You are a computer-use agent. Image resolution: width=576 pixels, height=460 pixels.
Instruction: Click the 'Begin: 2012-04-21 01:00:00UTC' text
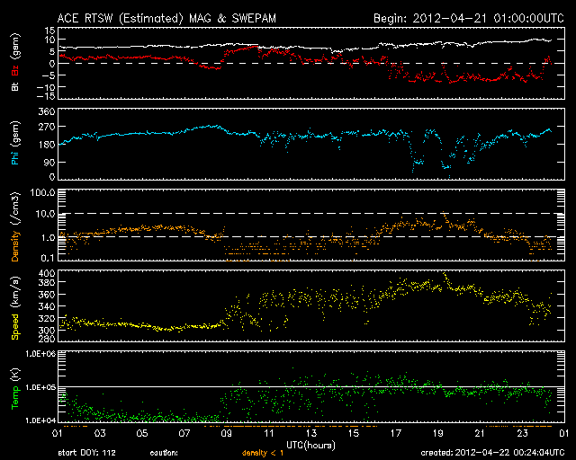(469, 18)
